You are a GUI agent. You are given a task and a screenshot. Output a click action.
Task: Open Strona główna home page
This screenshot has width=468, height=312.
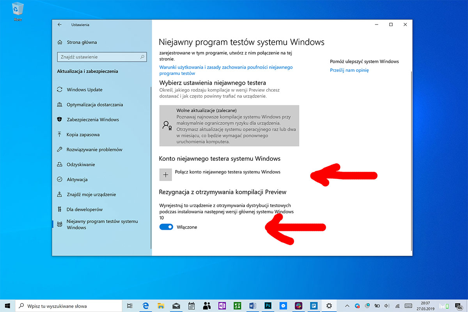(x=77, y=42)
